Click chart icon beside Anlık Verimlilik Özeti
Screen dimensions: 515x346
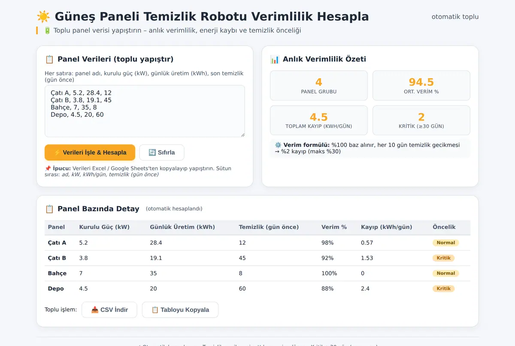tap(275, 59)
